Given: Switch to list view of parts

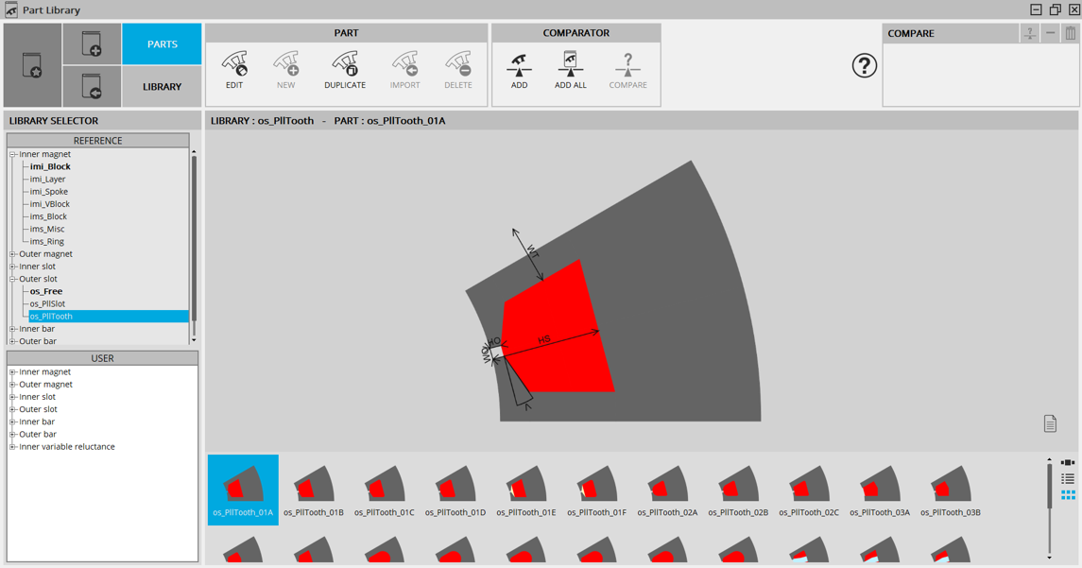Looking at the screenshot, I should (1068, 479).
